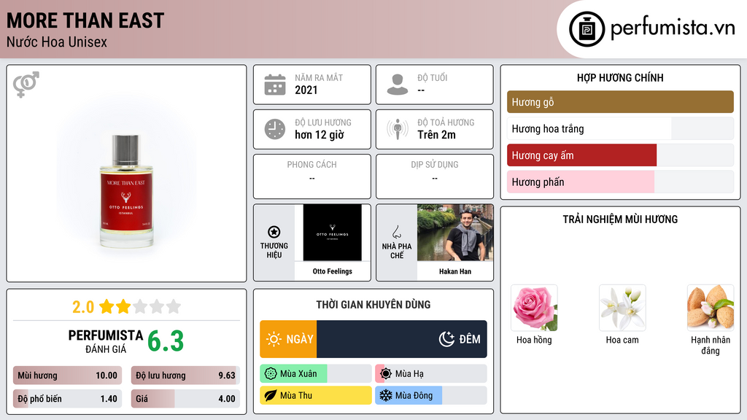Click the 2021 release year value
The width and height of the screenshot is (747, 420).
306,90
